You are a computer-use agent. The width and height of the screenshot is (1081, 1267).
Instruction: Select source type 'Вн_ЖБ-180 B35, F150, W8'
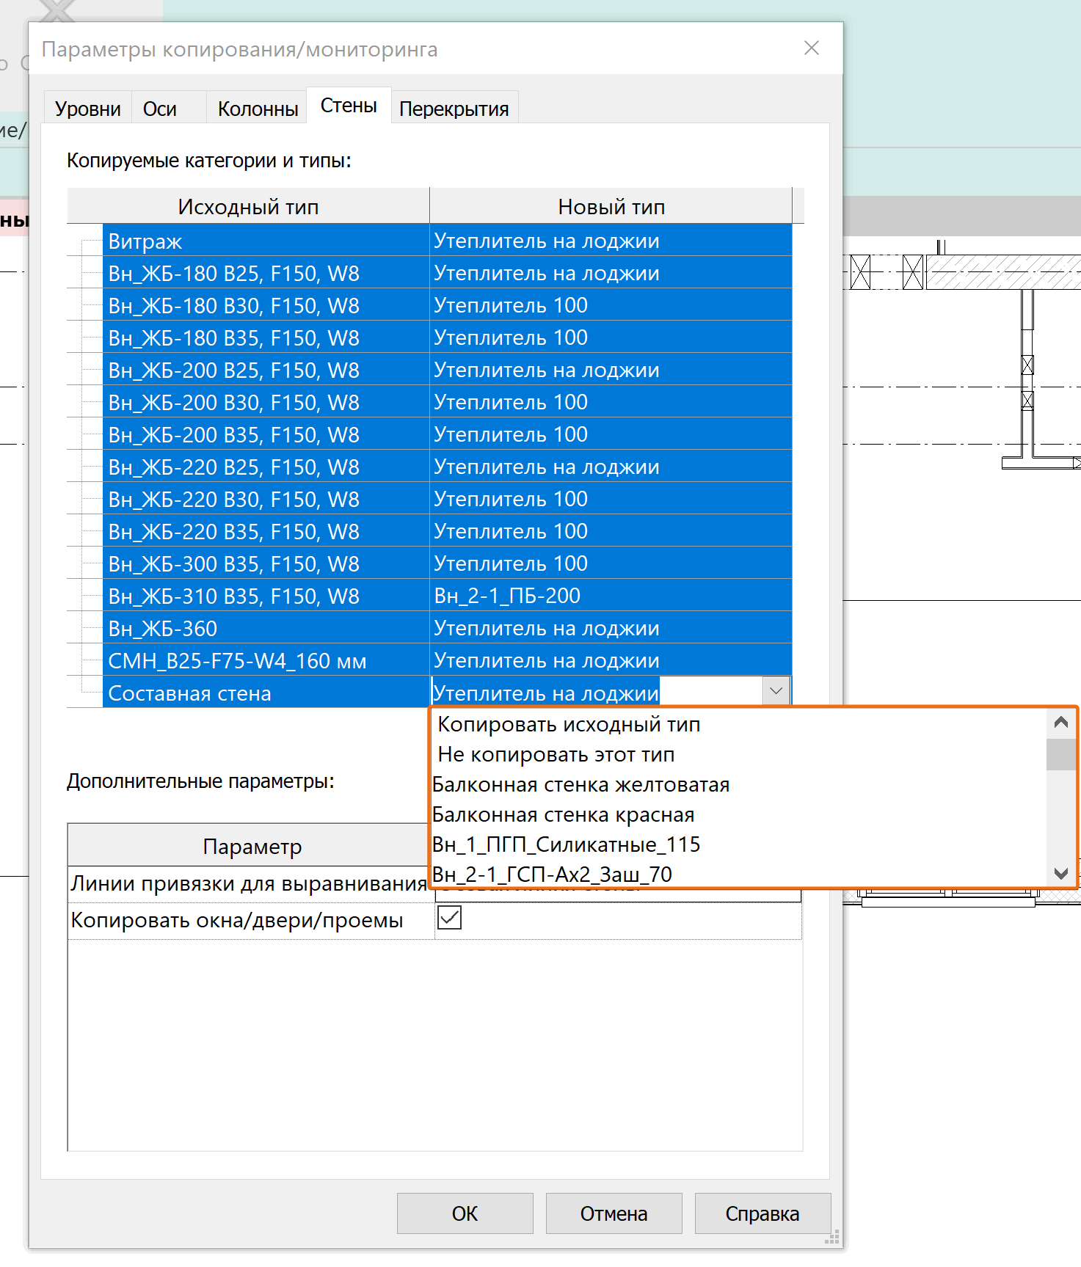(x=266, y=337)
